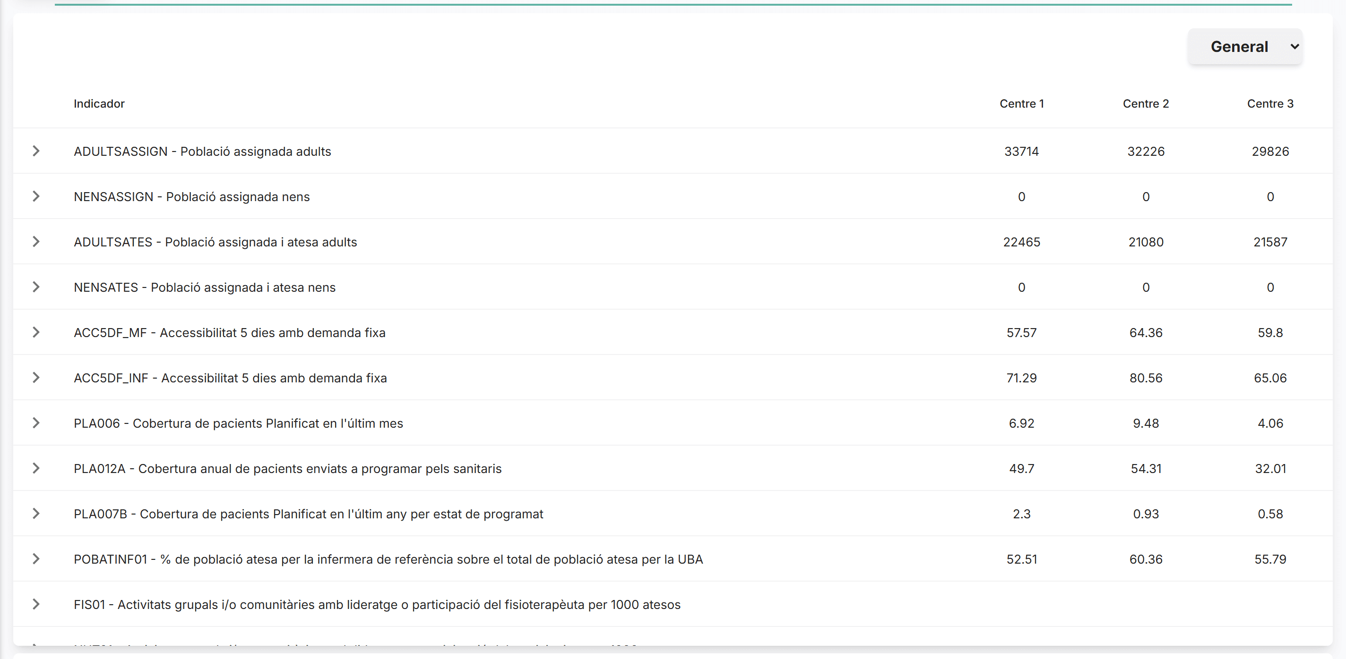Click the Centre 1 column header
1346x659 pixels.
tap(1021, 104)
